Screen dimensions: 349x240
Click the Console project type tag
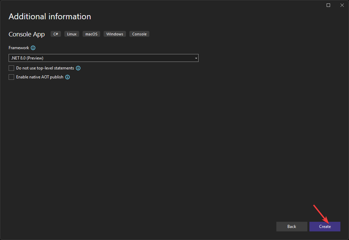point(139,34)
